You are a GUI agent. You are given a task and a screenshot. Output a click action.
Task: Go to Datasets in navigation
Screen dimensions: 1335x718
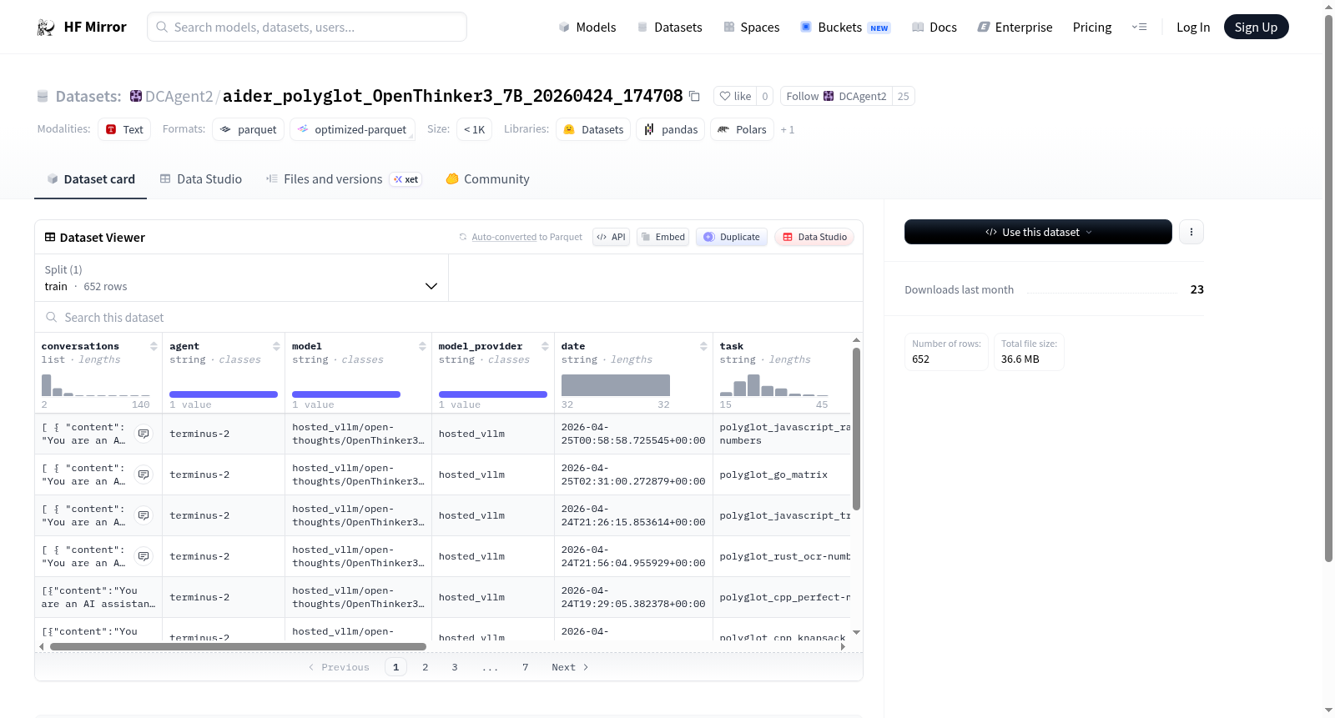click(x=670, y=28)
